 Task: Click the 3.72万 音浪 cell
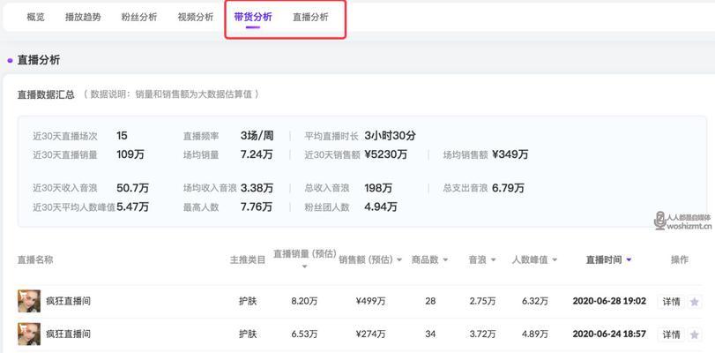coord(483,334)
